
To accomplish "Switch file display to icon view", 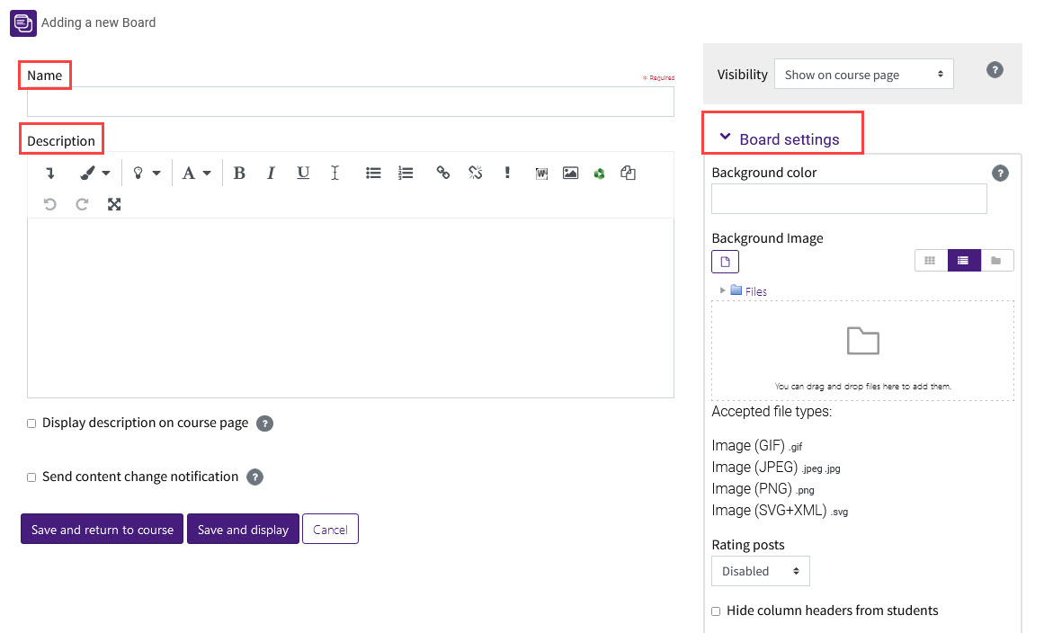I will 931,260.
